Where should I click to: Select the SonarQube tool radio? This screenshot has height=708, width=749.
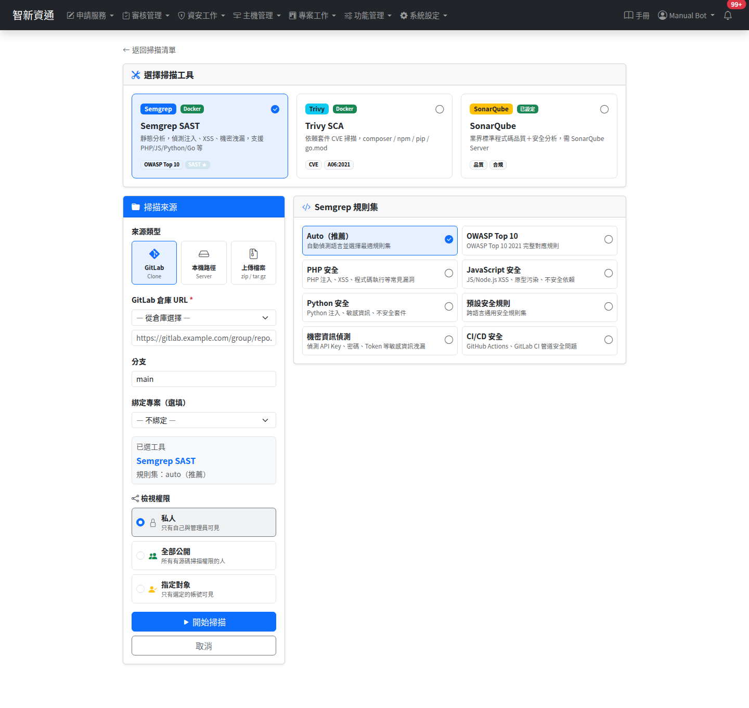(x=604, y=109)
